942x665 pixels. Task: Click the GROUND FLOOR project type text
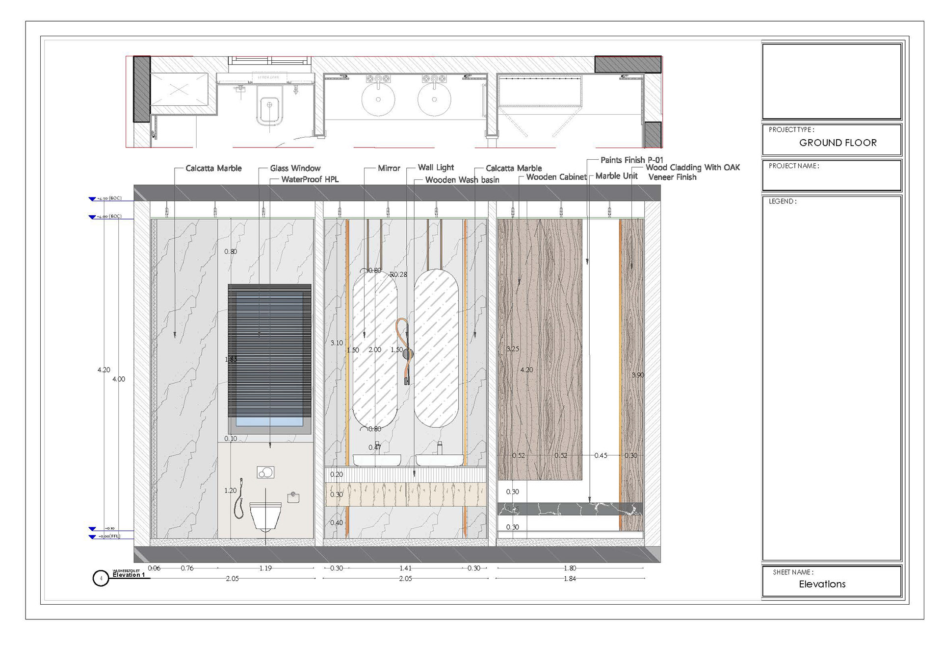click(837, 143)
